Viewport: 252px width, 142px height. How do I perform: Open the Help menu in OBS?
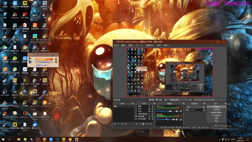(166, 45)
